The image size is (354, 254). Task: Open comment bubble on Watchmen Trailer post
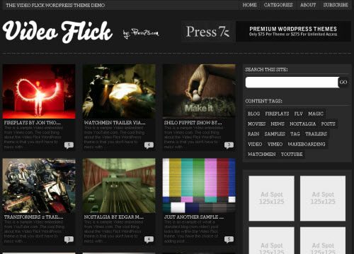pos(149,145)
